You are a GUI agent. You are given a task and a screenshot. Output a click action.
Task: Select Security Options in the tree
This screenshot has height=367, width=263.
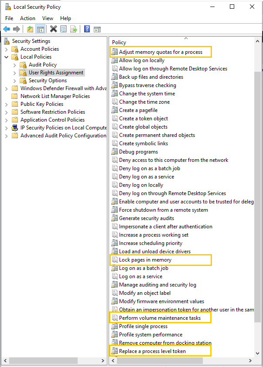pos(48,80)
